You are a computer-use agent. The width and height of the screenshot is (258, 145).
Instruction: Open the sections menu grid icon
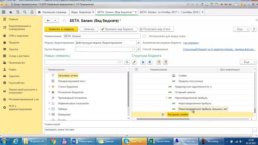[x=4, y=12]
